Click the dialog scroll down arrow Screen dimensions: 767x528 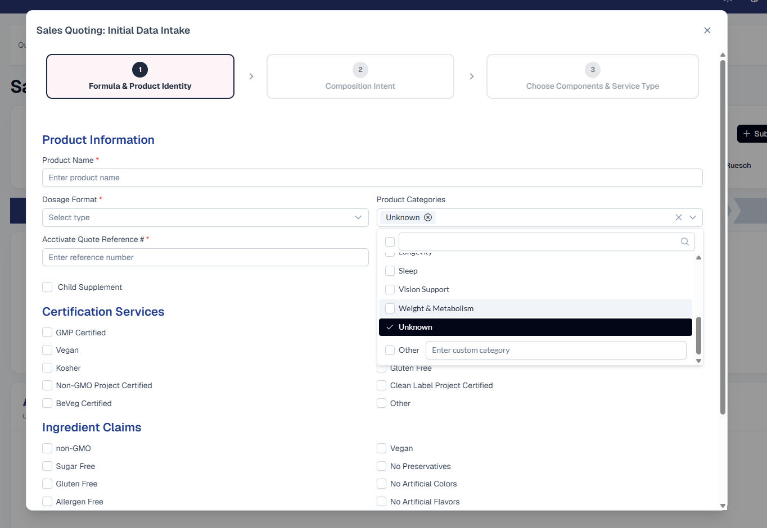click(x=723, y=506)
